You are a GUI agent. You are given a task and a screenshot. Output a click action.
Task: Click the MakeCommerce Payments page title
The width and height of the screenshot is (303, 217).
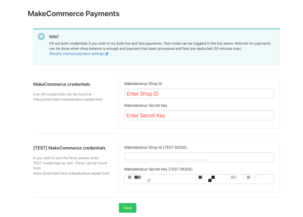click(x=73, y=14)
